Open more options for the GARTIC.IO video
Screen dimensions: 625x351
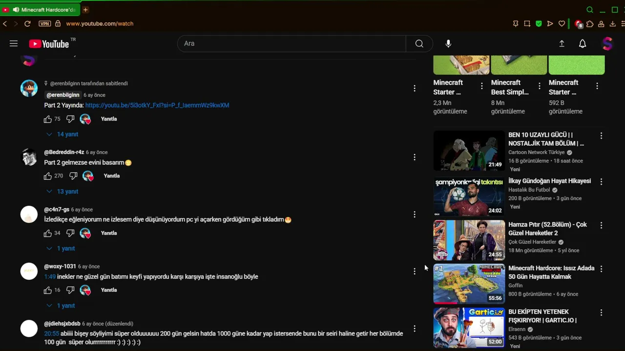[601, 312]
